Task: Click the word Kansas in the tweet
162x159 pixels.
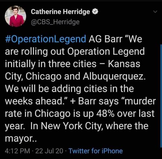Action: click(x=124, y=64)
